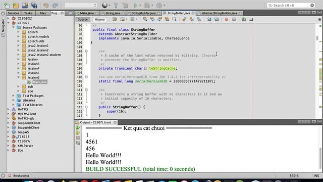
Task: Click the Last Edit icon in editor toolbar
Action: tap(115, 19)
